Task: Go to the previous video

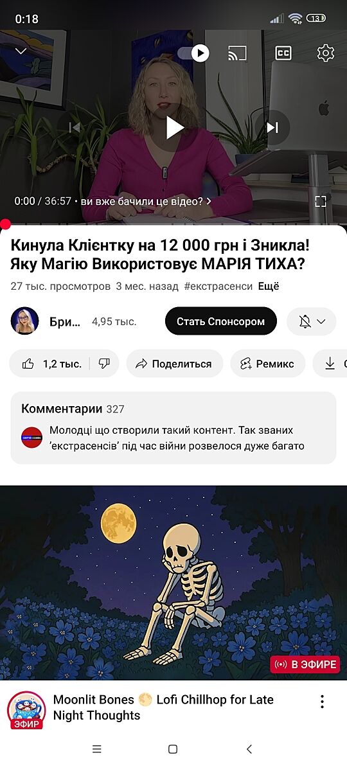Action: [75, 127]
